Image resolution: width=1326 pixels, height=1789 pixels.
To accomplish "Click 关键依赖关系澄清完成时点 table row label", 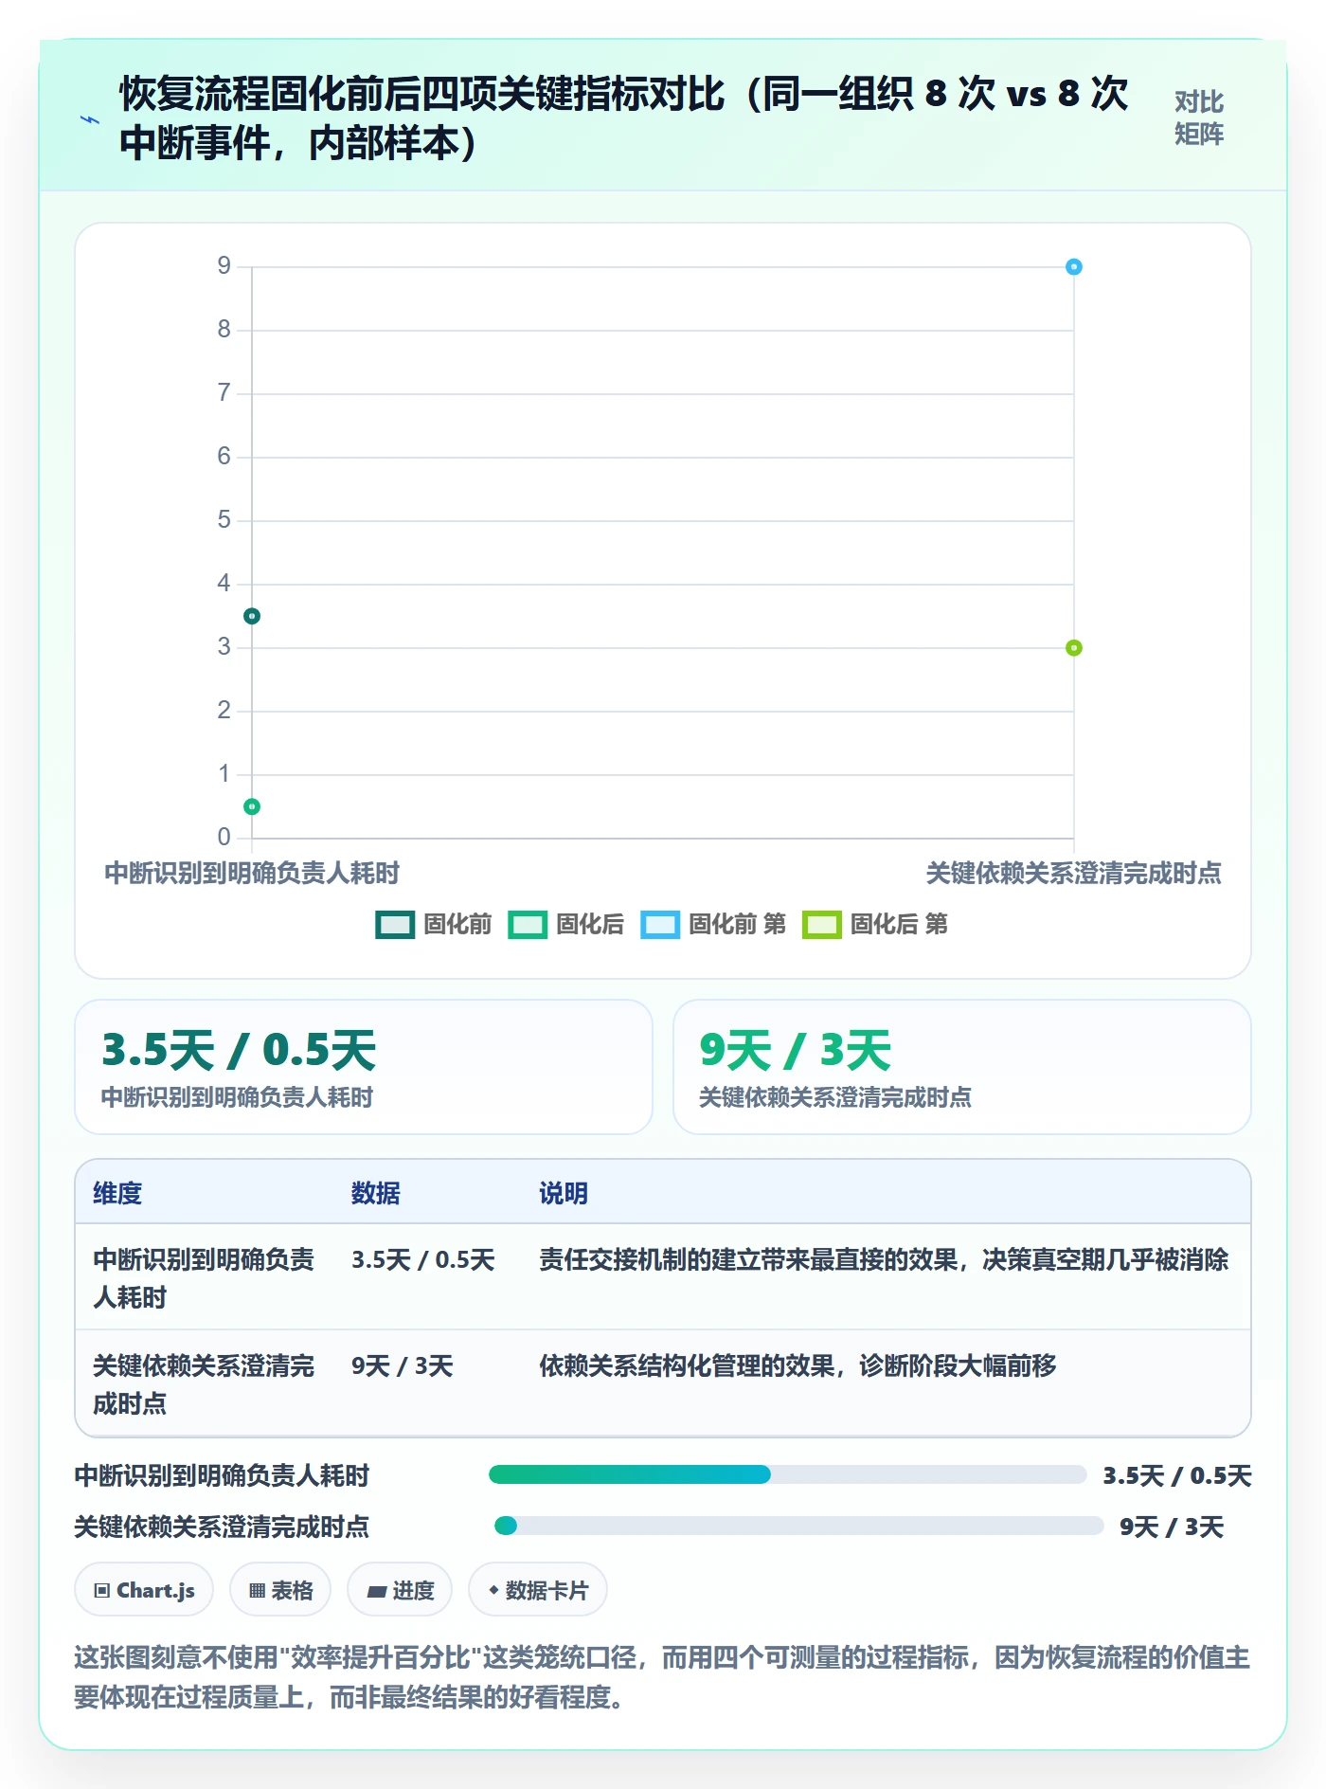I will (204, 1384).
